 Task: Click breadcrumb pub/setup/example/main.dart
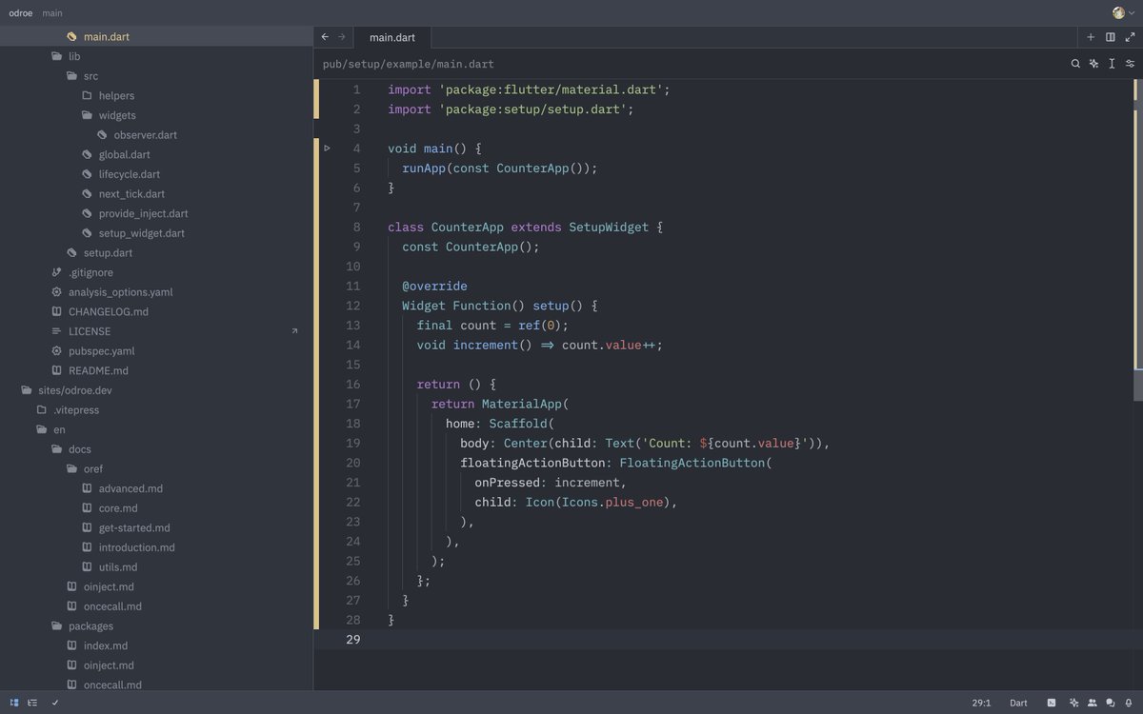(x=408, y=65)
